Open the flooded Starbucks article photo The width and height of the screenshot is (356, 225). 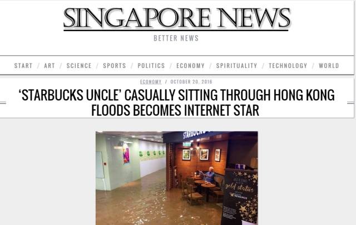point(177,178)
